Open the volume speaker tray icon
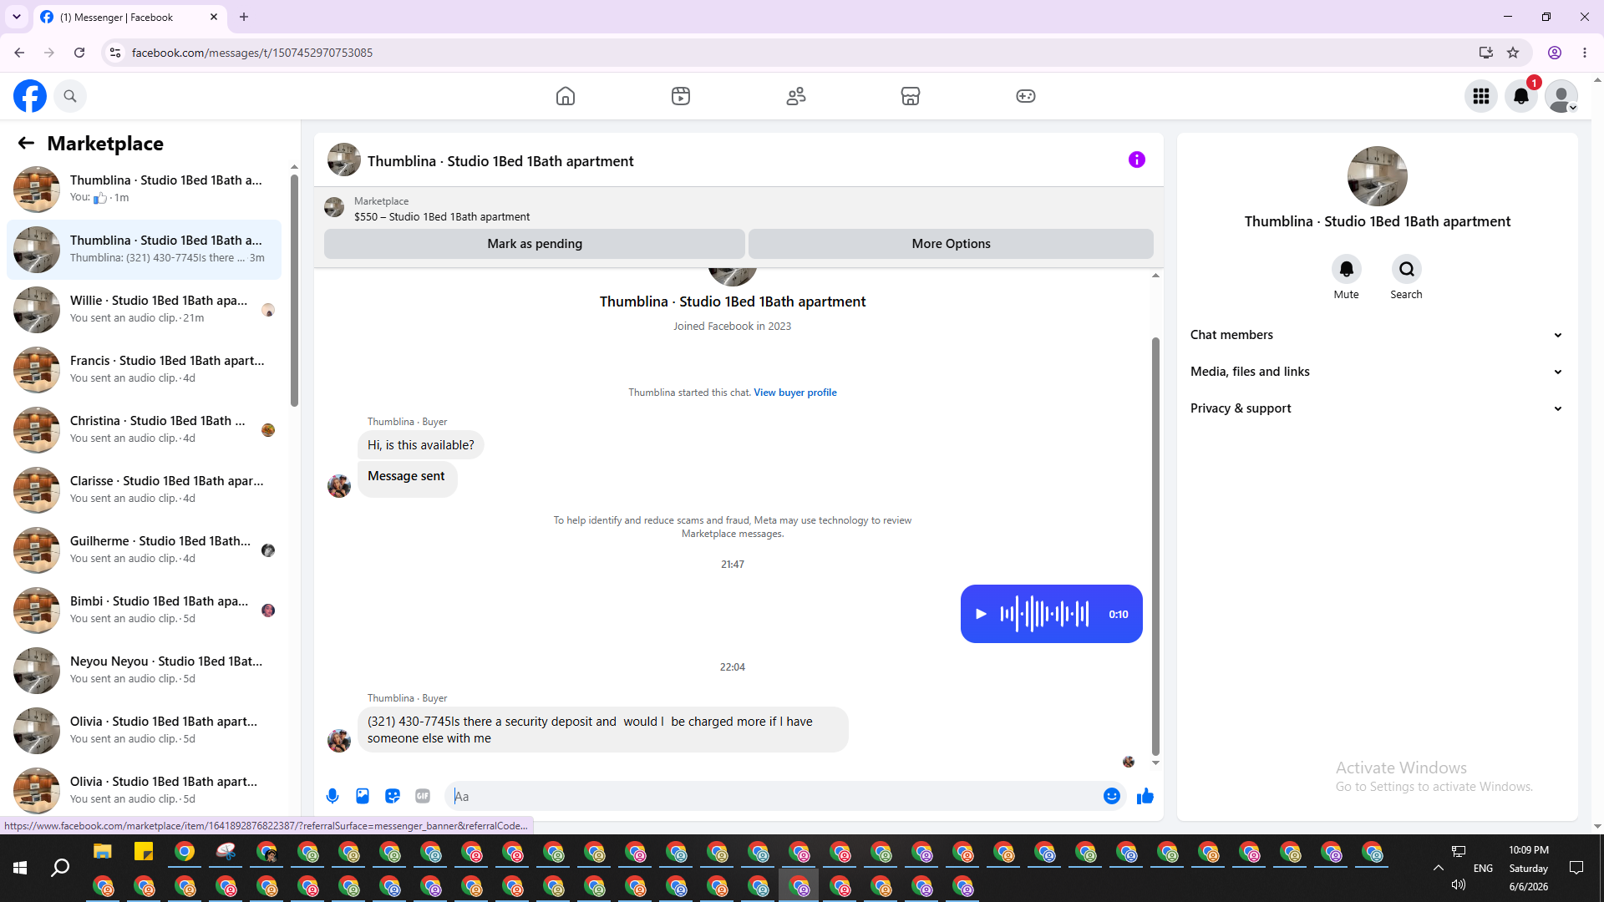 point(1459,884)
